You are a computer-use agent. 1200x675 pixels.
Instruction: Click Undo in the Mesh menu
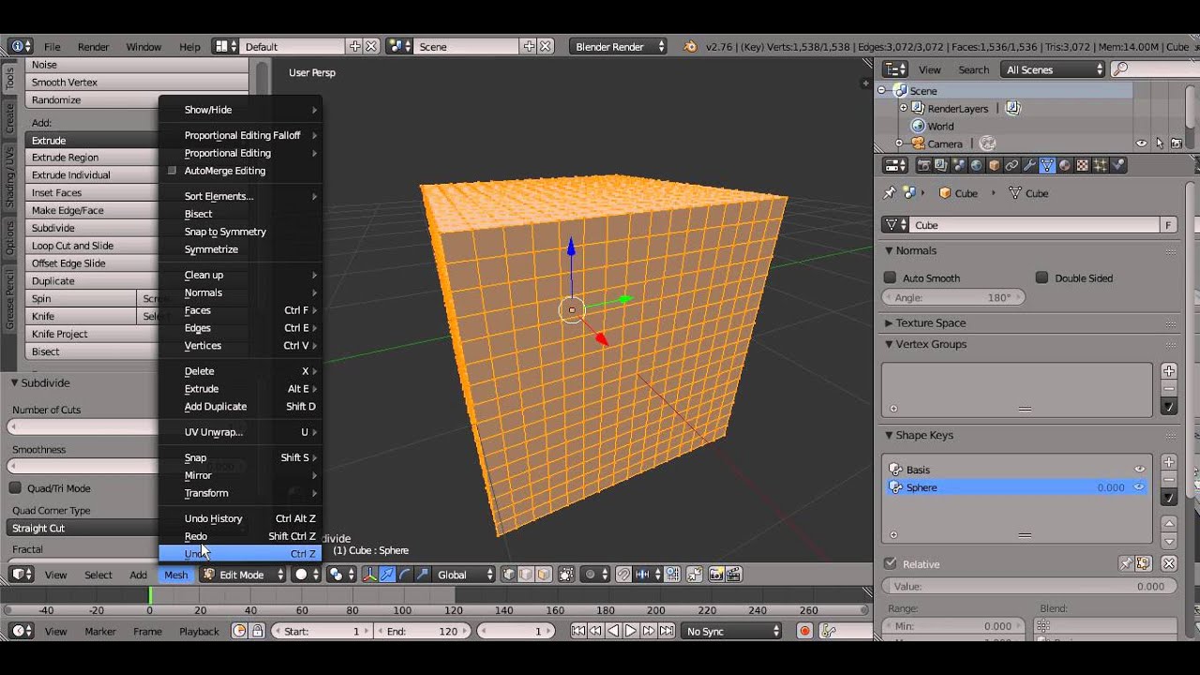(240, 553)
